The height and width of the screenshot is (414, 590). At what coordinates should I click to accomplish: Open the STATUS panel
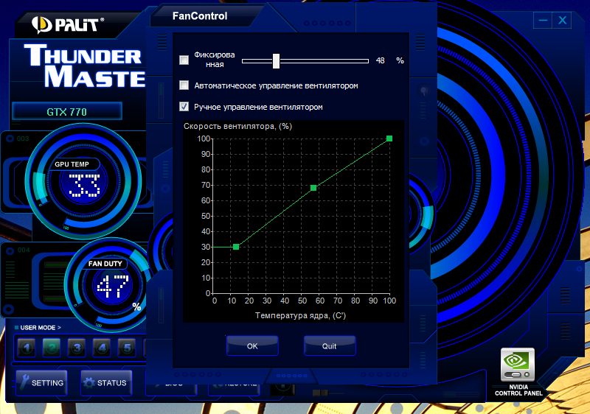click(x=106, y=383)
